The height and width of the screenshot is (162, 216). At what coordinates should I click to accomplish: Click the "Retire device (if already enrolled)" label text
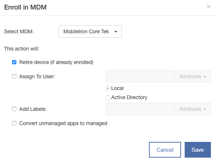(x=56, y=63)
